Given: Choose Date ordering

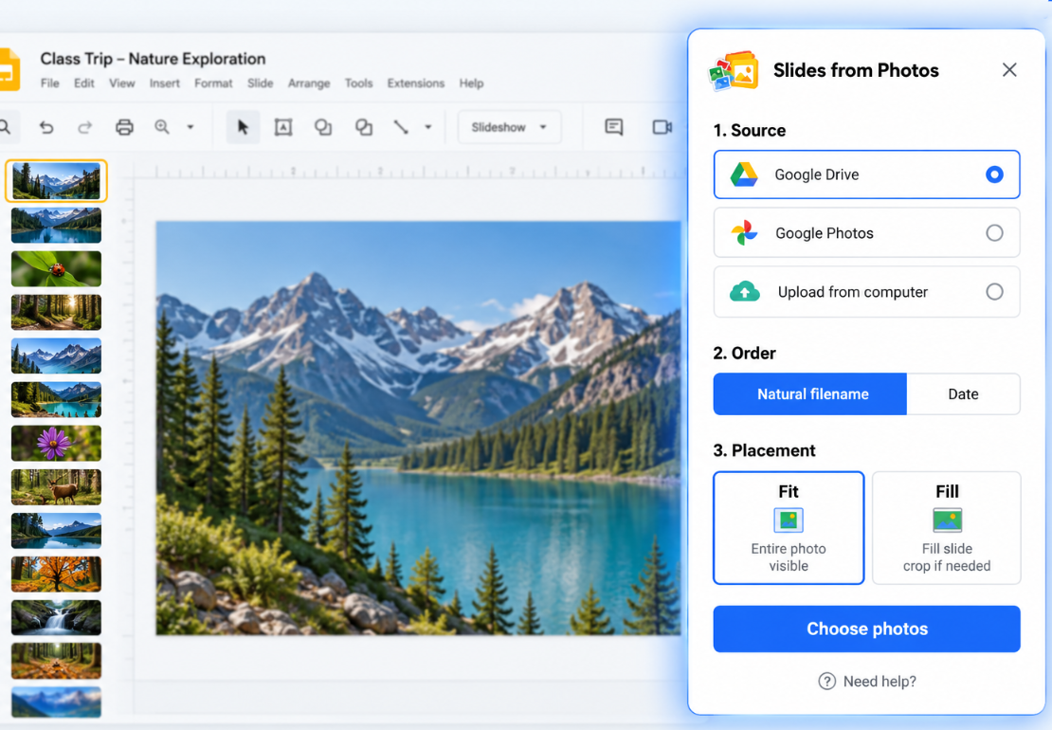Looking at the screenshot, I should pyautogui.click(x=963, y=393).
